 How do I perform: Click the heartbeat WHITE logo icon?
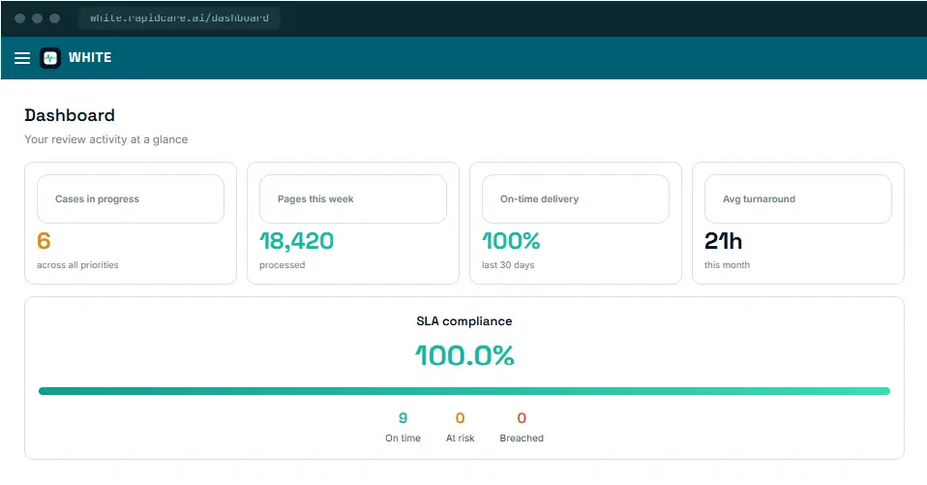point(50,58)
